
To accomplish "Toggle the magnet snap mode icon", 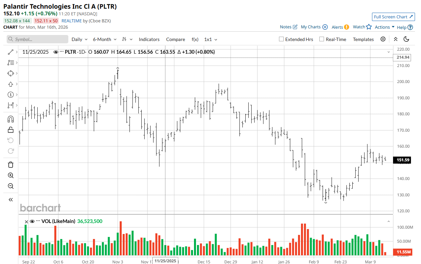I will [x=10, y=119].
